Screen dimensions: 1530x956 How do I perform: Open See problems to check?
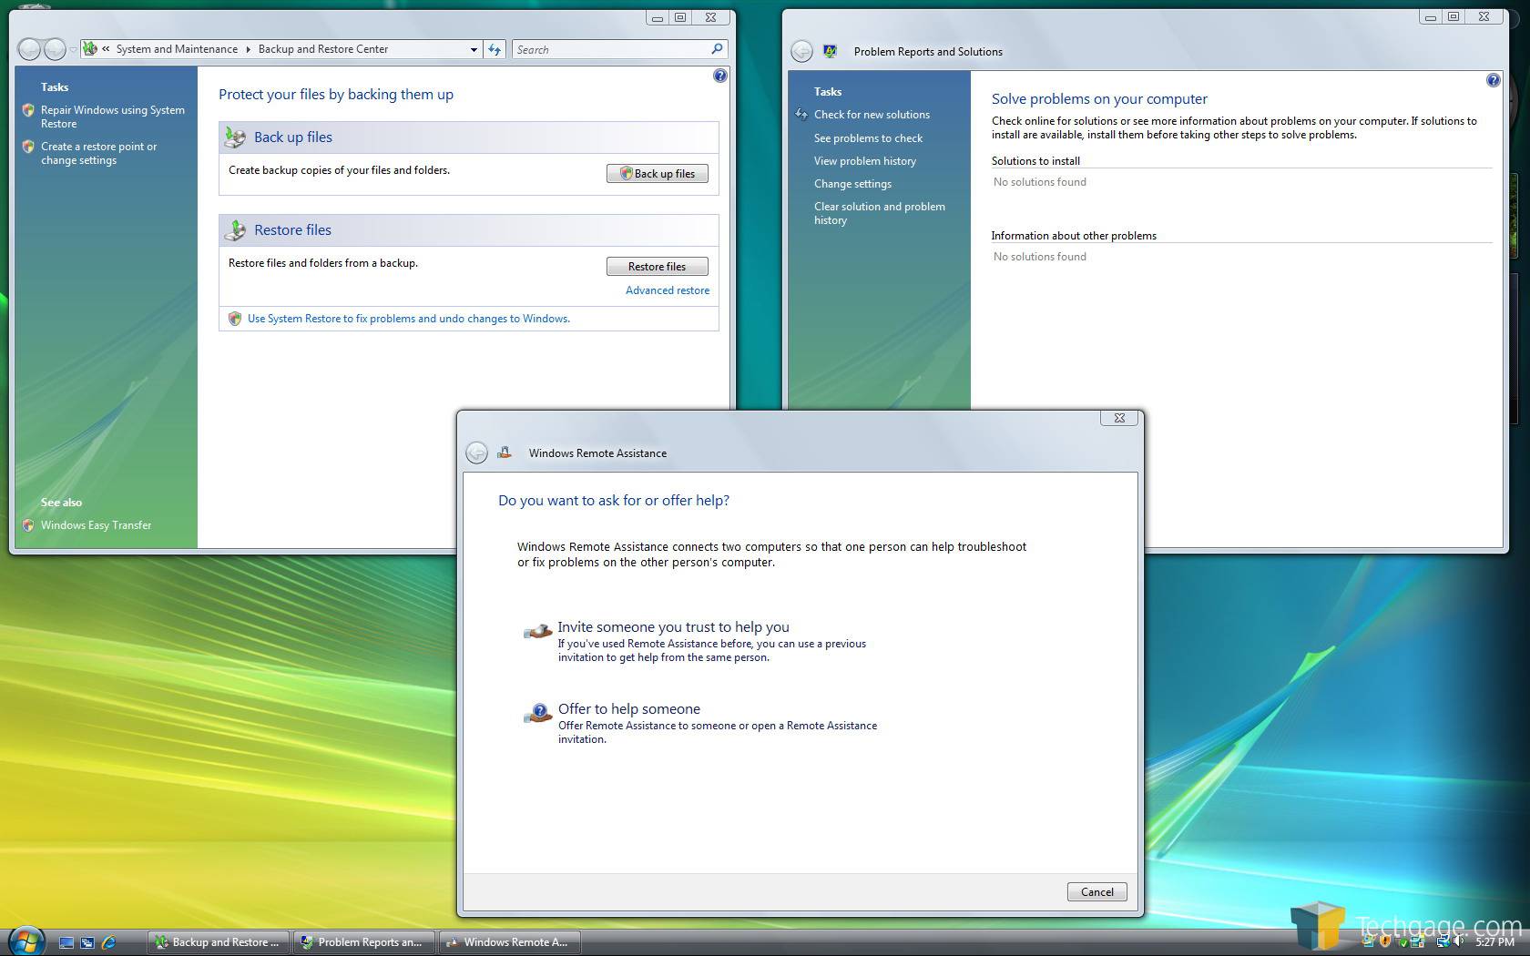(868, 138)
